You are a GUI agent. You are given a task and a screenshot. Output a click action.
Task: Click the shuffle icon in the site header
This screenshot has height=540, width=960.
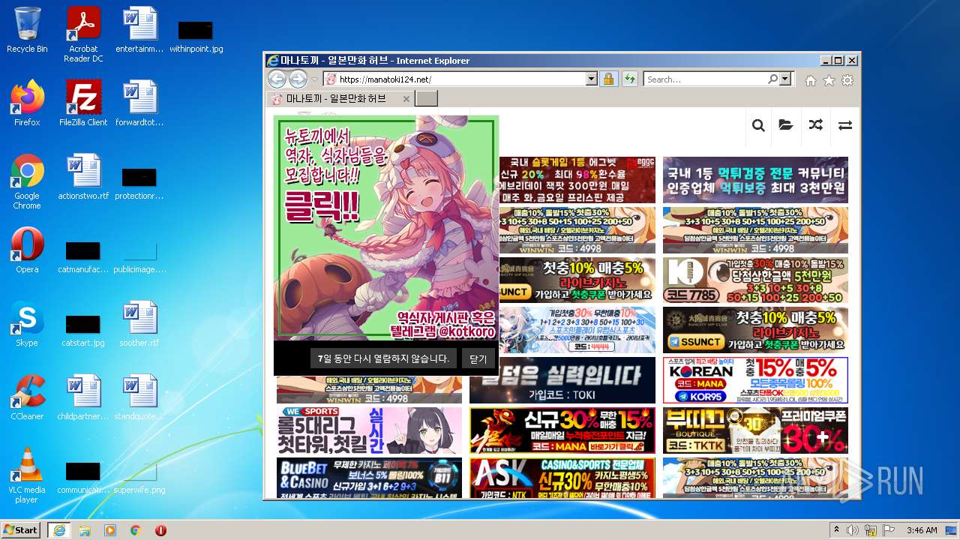[x=815, y=125]
